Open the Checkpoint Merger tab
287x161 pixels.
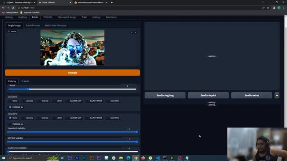coord(67,17)
